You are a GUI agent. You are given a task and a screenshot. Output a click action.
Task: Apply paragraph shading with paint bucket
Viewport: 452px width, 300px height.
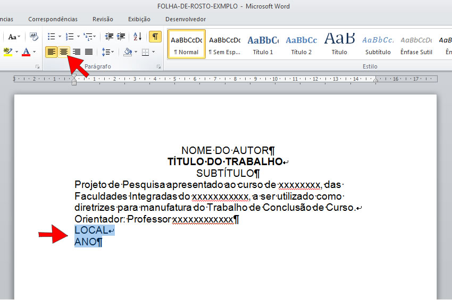[128, 52]
